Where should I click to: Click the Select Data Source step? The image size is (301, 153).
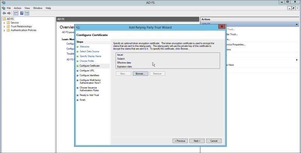(90, 51)
